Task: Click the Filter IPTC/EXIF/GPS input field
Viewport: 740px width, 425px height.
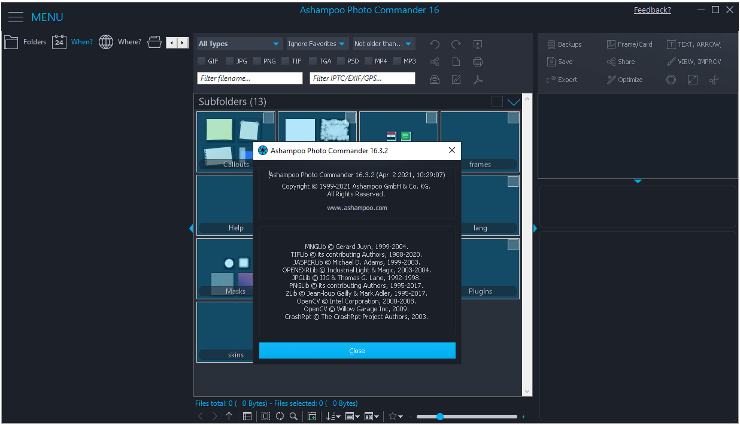Action: (x=362, y=78)
